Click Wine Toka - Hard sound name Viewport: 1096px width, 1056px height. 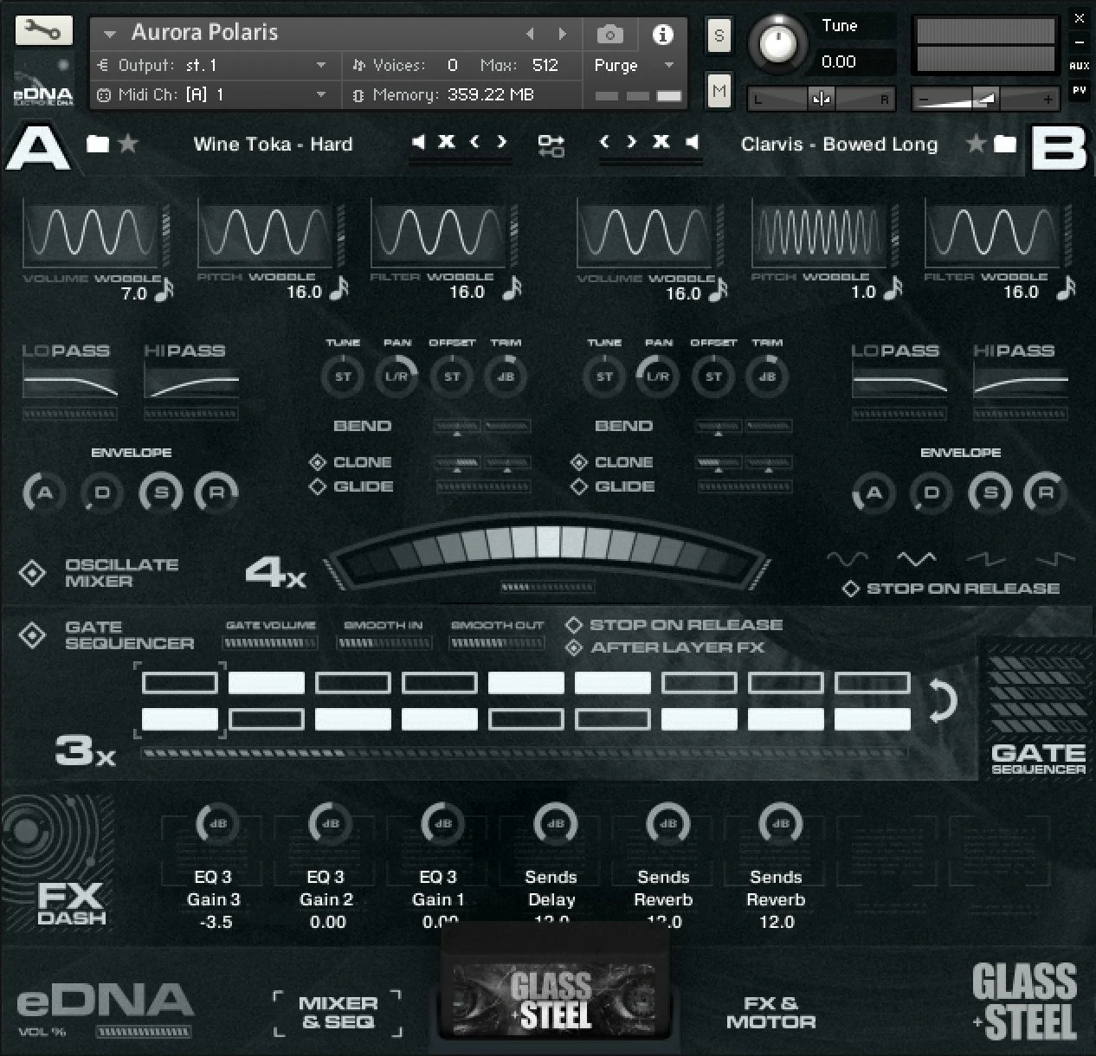[273, 144]
